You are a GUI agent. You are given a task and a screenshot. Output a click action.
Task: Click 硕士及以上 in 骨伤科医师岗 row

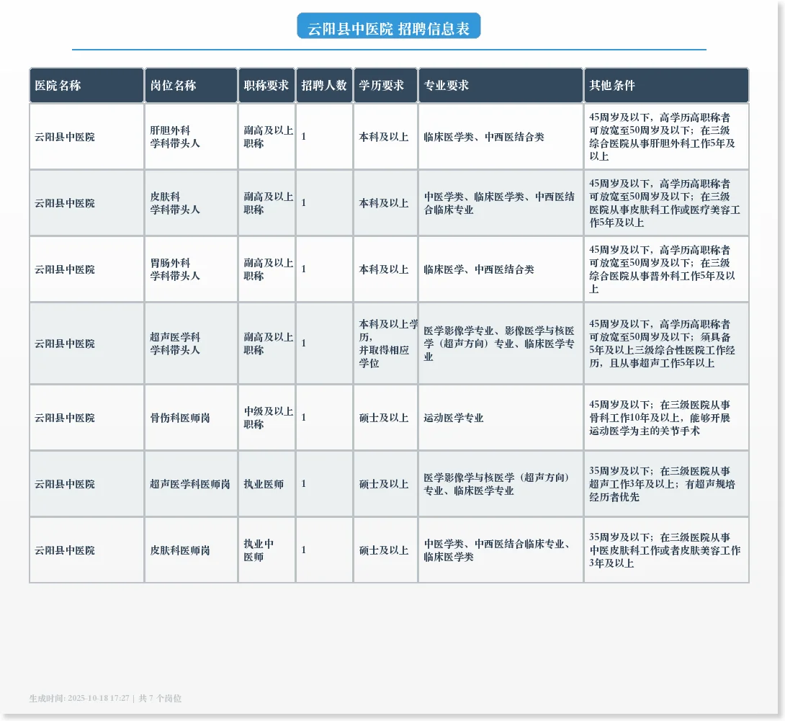point(385,418)
